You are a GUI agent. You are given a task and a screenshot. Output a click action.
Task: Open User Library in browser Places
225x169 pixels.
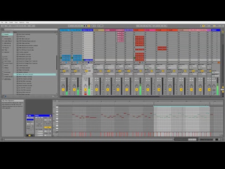point(7,61)
